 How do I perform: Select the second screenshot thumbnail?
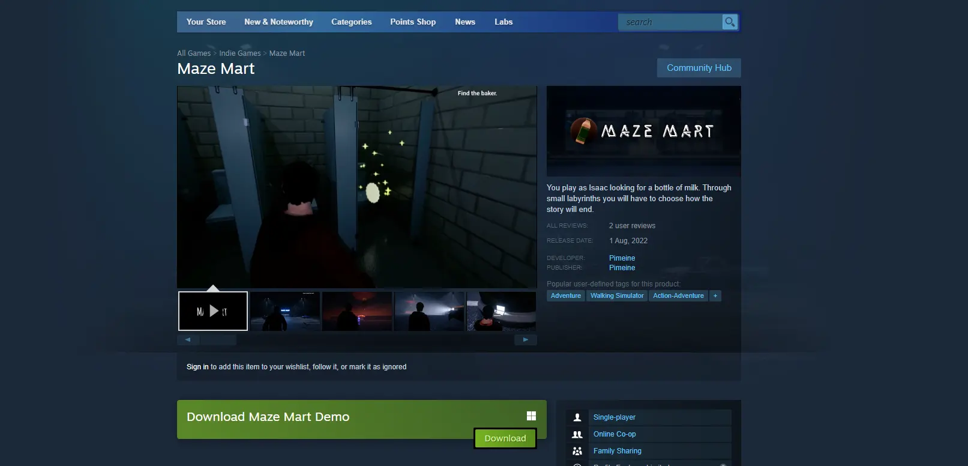(285, 311)
